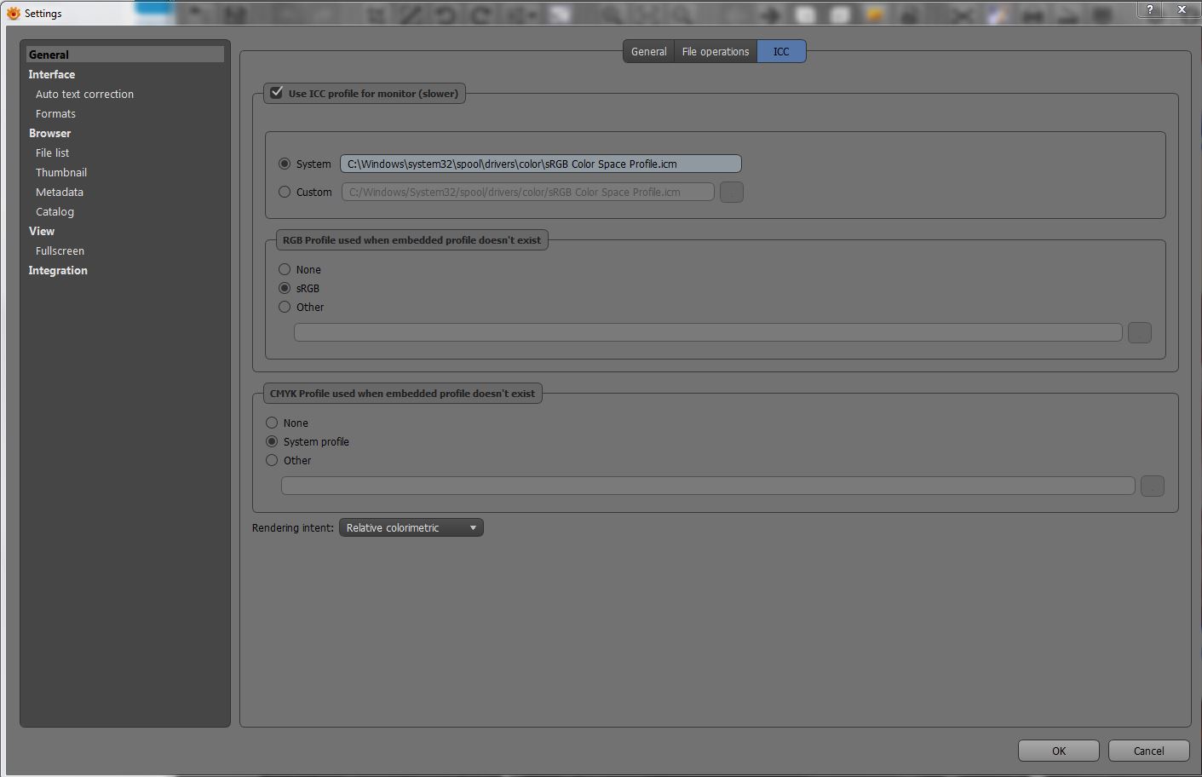Click browse button for CMYK Other profile

(1152, 486)
